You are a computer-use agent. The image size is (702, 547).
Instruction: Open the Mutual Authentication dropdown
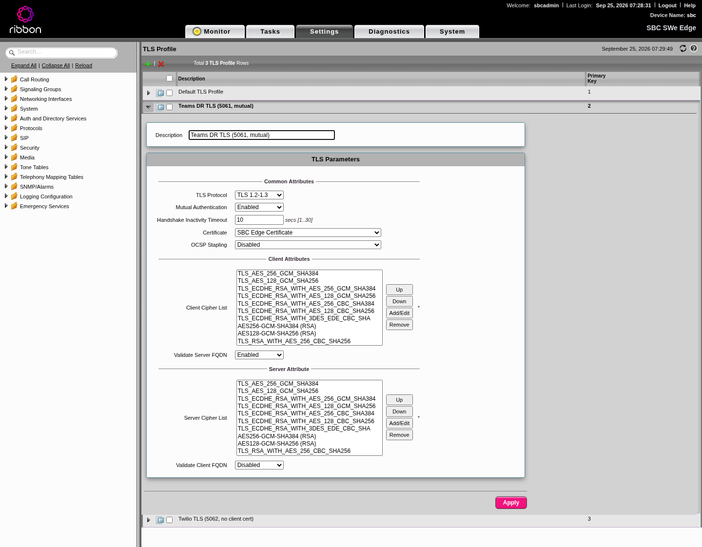click(x=259, y=207)
